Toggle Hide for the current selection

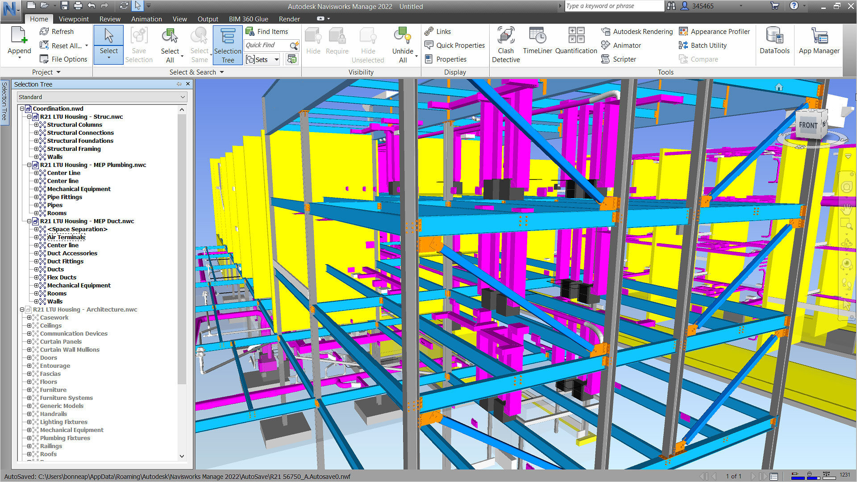point(313,42)
